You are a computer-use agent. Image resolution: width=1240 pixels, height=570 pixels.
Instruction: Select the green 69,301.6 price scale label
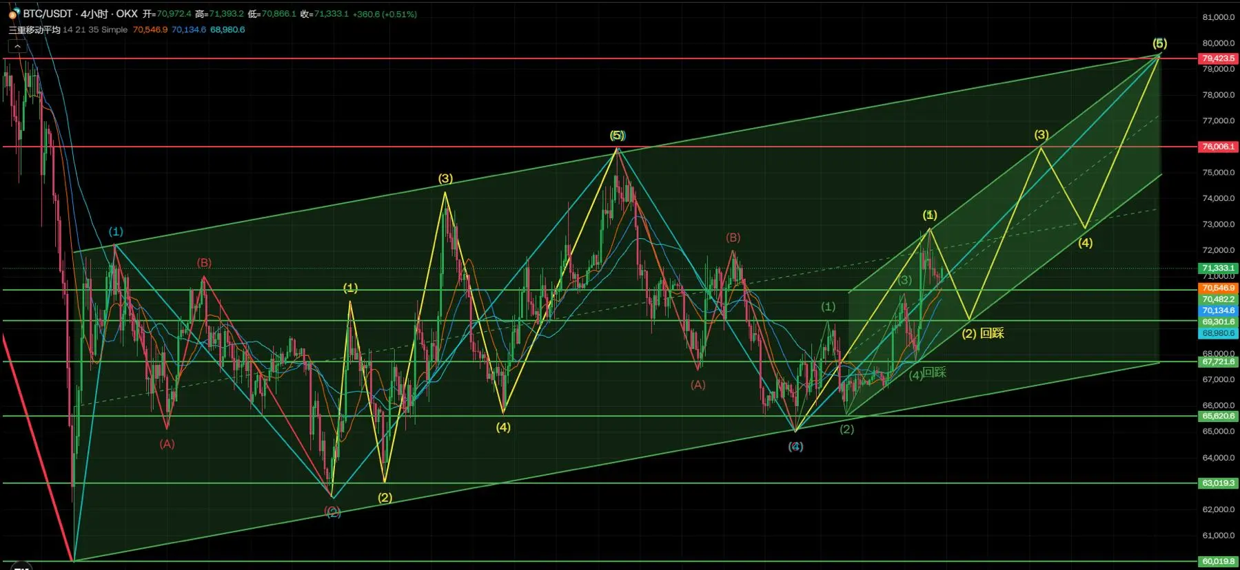click(1219, 321)
